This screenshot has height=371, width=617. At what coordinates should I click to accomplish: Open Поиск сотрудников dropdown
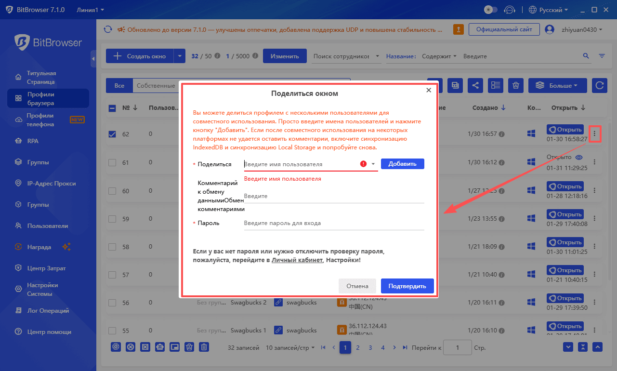pos(346,56)
